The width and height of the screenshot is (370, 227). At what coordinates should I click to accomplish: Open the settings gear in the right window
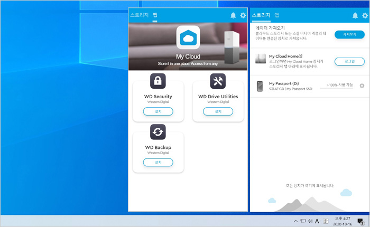(x=365, y=15)
